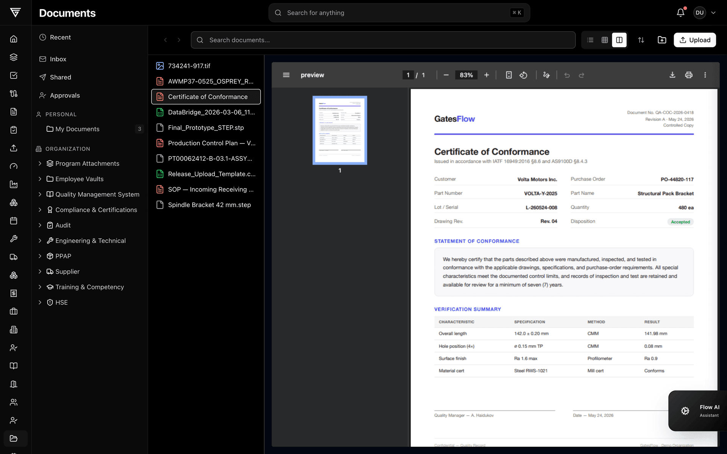
Task: Open the truck icon in the left rail
Action: 14,257
